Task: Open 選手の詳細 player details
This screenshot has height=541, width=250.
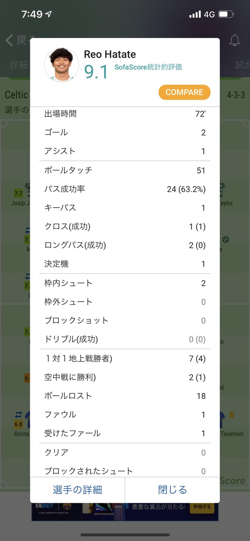Action: point(77,490)
